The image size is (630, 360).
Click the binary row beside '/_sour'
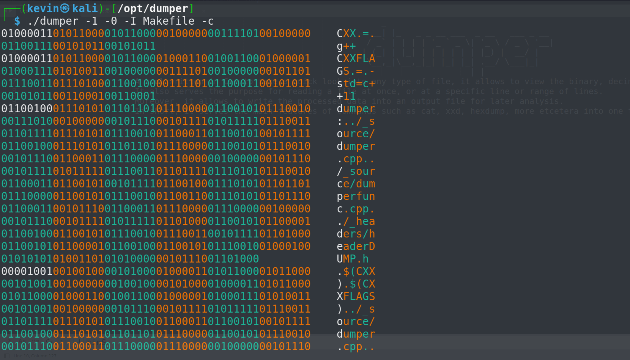point(156,171)
